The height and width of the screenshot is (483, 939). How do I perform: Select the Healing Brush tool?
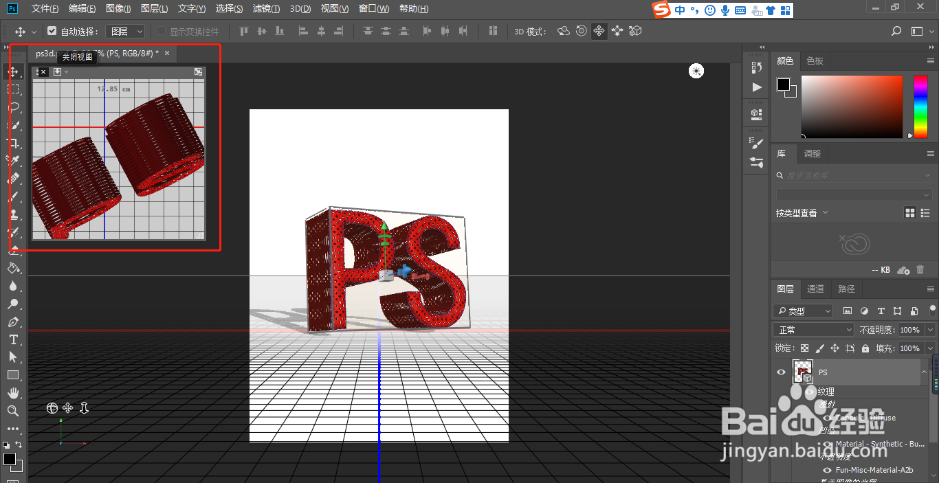(x=13, y=179)
